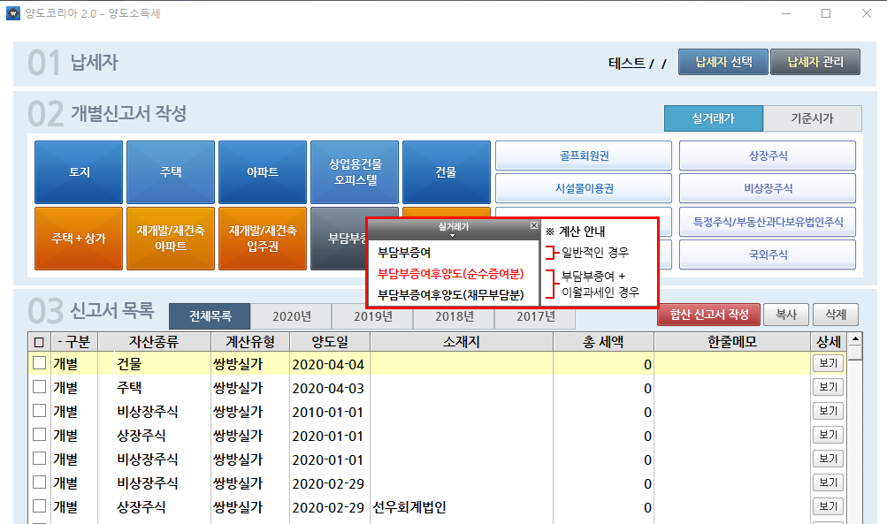Click 보기 for the 주택 row
Viewport: 887px width, 524px height.
point(828,387)
